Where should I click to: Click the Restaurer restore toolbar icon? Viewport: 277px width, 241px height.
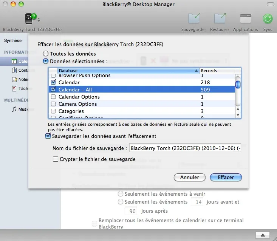(x=220, y=19)
